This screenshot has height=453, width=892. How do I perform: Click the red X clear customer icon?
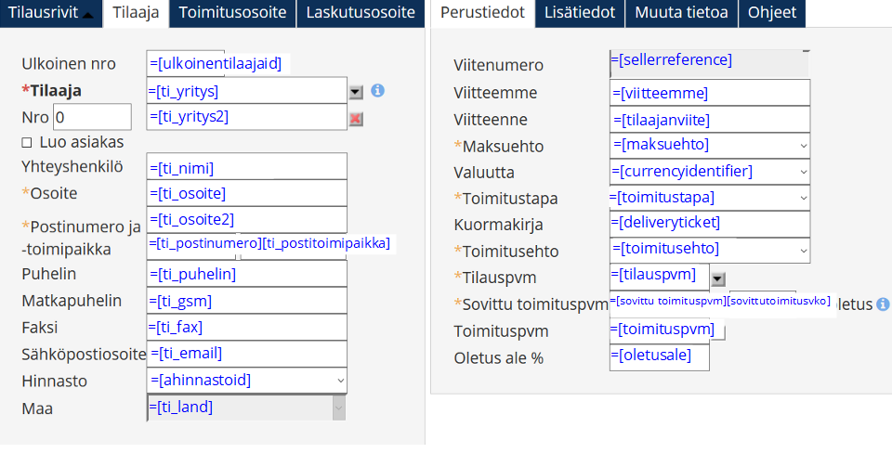point(356,118)
